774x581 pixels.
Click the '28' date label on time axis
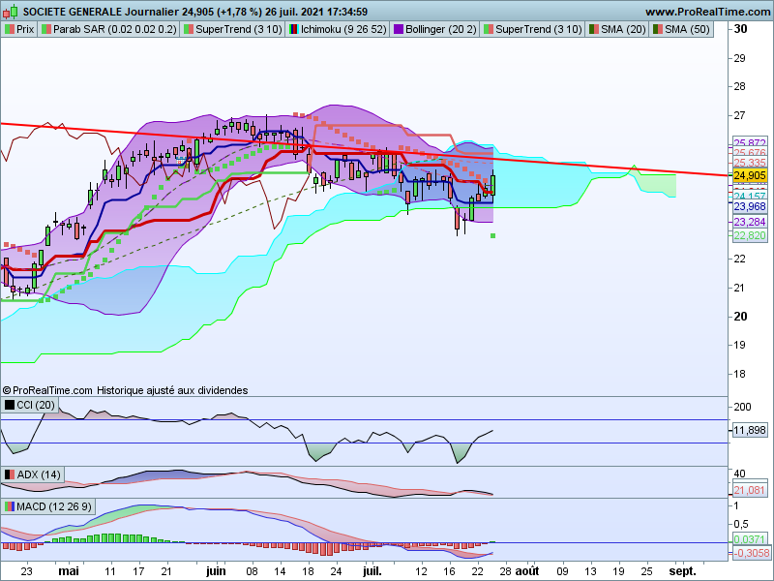point(505,571)
